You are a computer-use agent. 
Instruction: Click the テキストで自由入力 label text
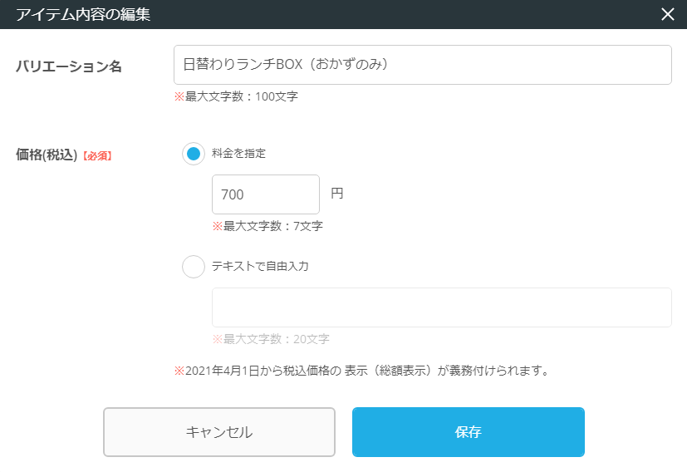[x=260, y=267]
